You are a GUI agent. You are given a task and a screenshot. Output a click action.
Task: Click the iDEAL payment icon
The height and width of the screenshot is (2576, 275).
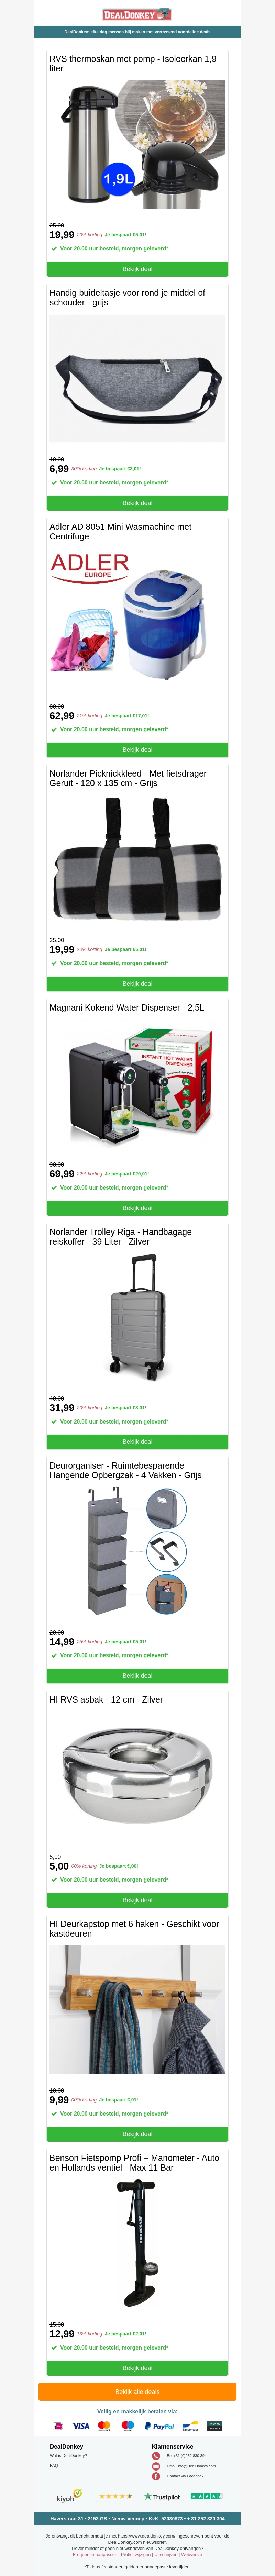(x=58, y=2426)
